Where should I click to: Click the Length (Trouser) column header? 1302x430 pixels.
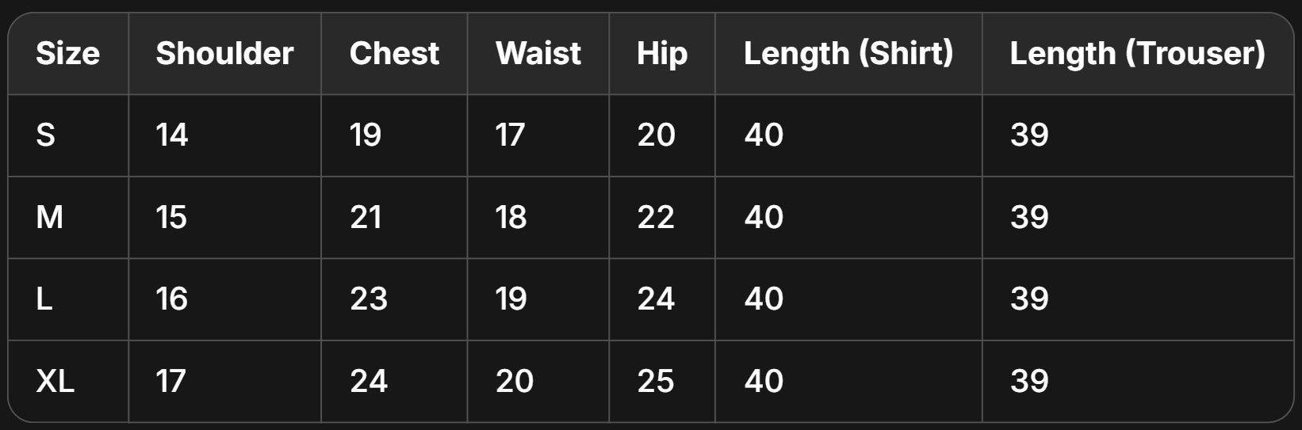1137,54
